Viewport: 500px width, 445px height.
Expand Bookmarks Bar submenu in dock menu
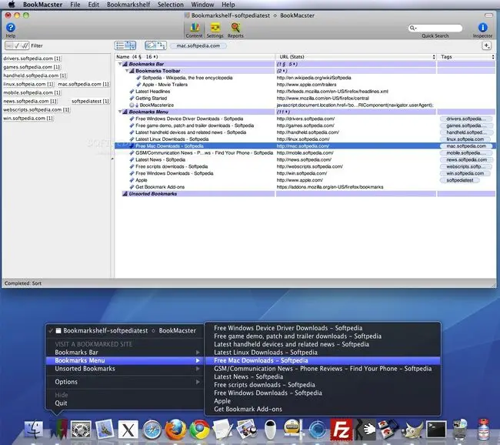click(x=198, y=353)
